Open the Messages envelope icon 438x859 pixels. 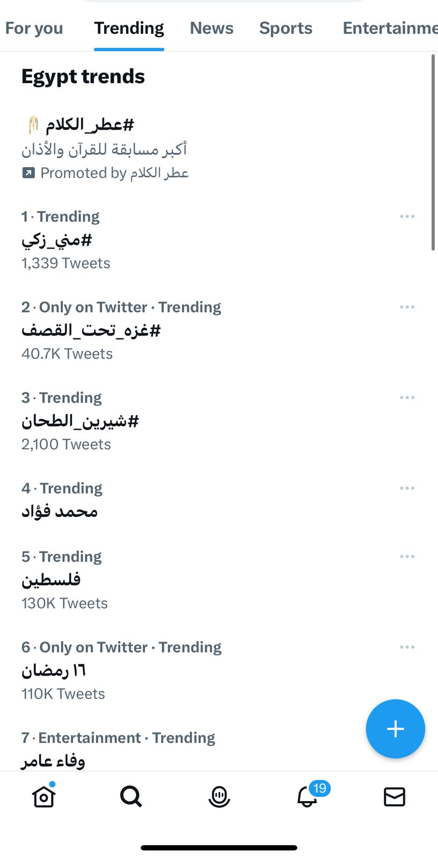pos(395,797)
